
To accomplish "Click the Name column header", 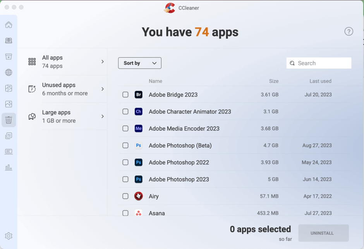I will tap(156, 81).
